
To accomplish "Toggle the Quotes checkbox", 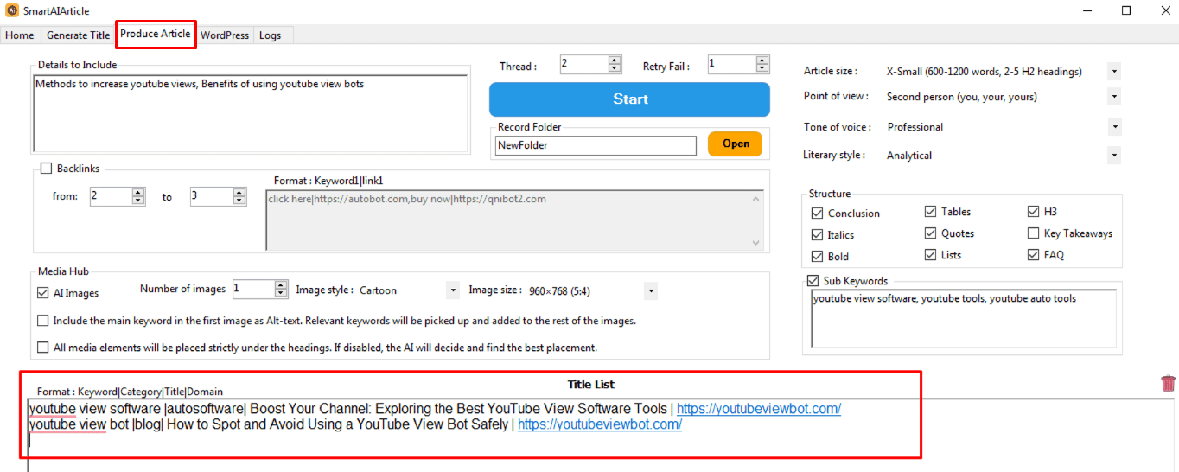I will pyautogui.click(x=930, y=233).
